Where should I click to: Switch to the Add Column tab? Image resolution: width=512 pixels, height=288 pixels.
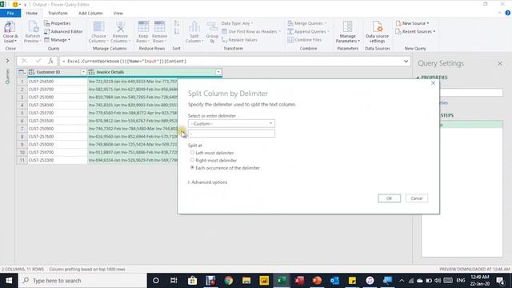click(90, 13)
